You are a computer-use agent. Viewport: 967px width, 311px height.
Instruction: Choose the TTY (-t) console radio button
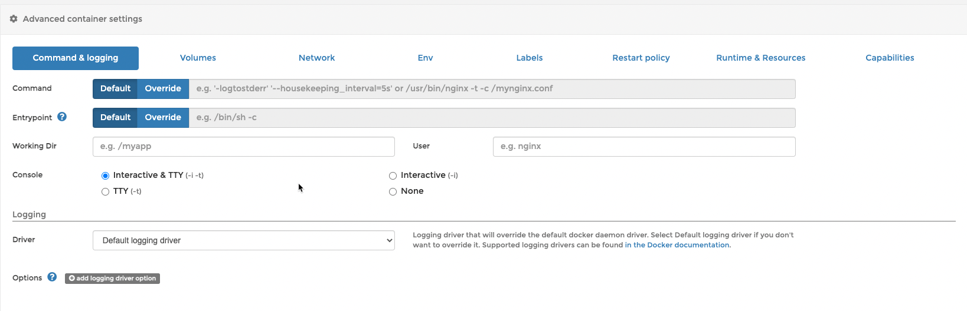point(105,191)
